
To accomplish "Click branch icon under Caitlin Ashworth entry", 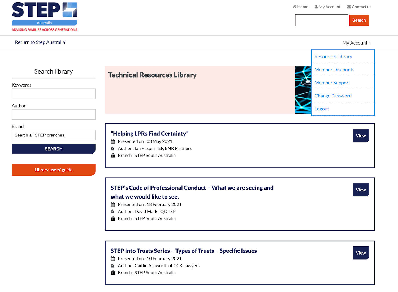I will tap(113, 273).
